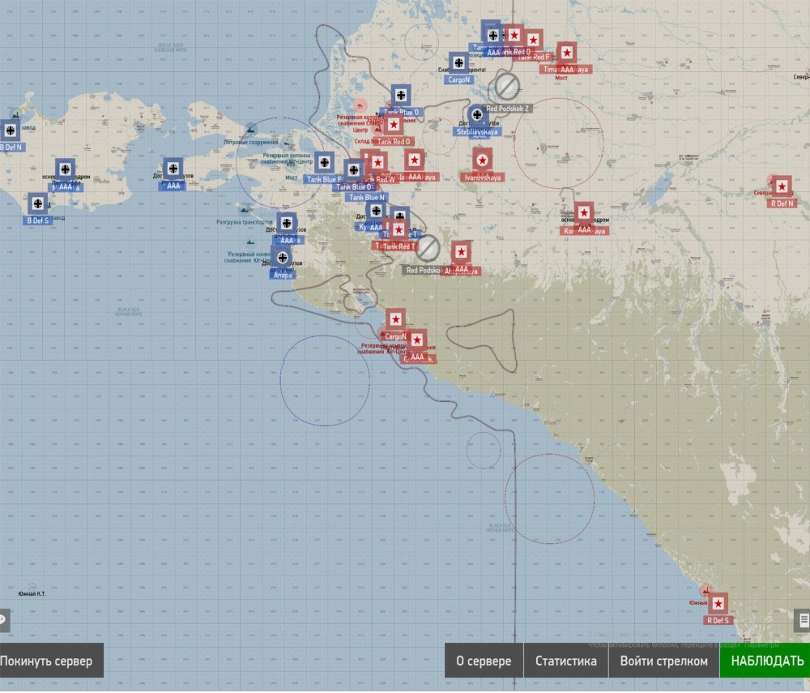Pick the Slavyanskaya red airfield marker
This screenshot has height=693, width=810.
click(414, 160)
